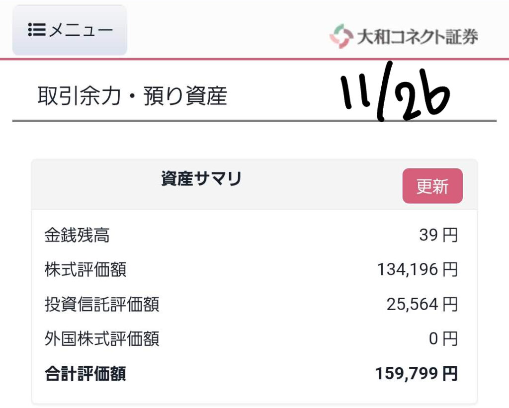Select the 0 円 foreign stock value
509x408 pixels.
tap(443, 339)
